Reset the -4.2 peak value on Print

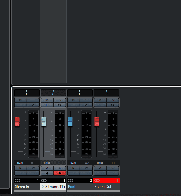point(86,163)
